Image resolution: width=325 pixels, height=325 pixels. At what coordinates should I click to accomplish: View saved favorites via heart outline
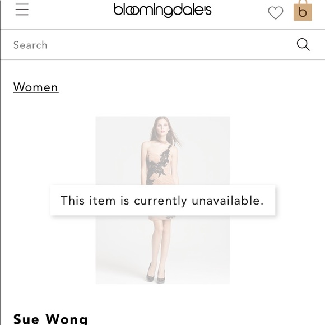coord(276,13)
